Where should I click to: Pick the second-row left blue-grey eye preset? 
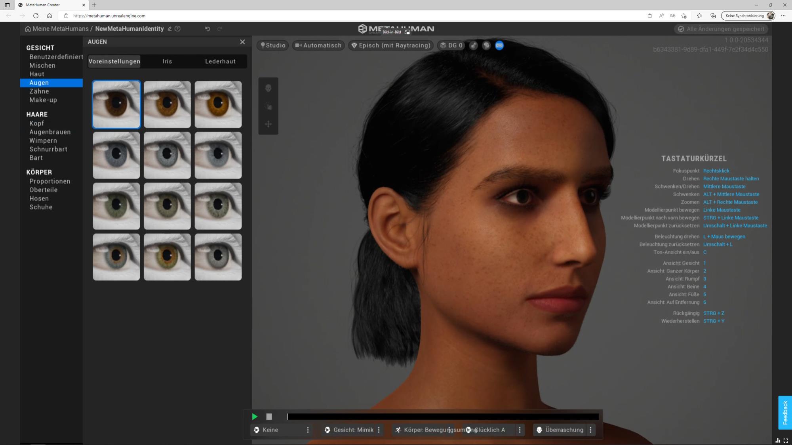[116, 155]
